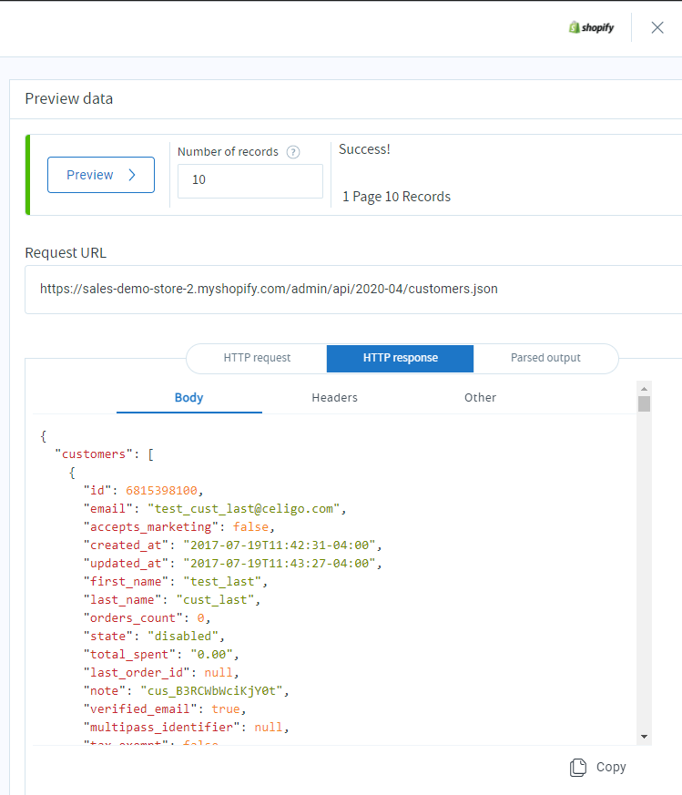
Task: Click the first_name value "test_last"
Action: [x=222, y=582]
